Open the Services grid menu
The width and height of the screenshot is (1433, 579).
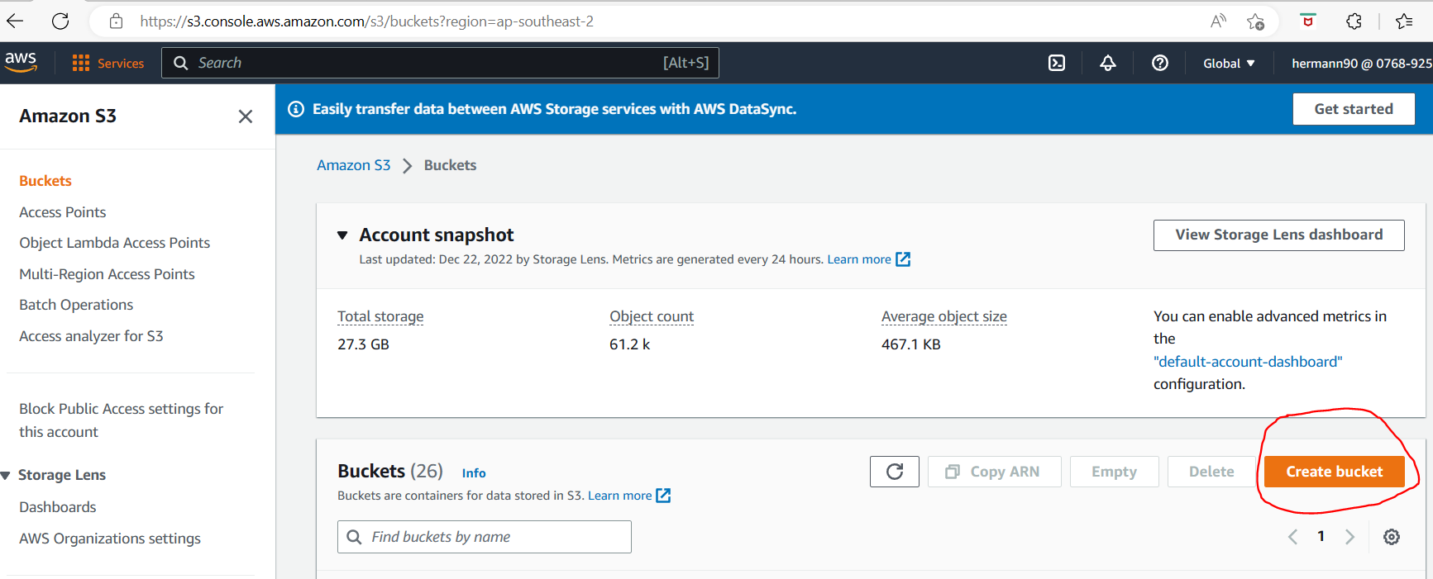107,63
